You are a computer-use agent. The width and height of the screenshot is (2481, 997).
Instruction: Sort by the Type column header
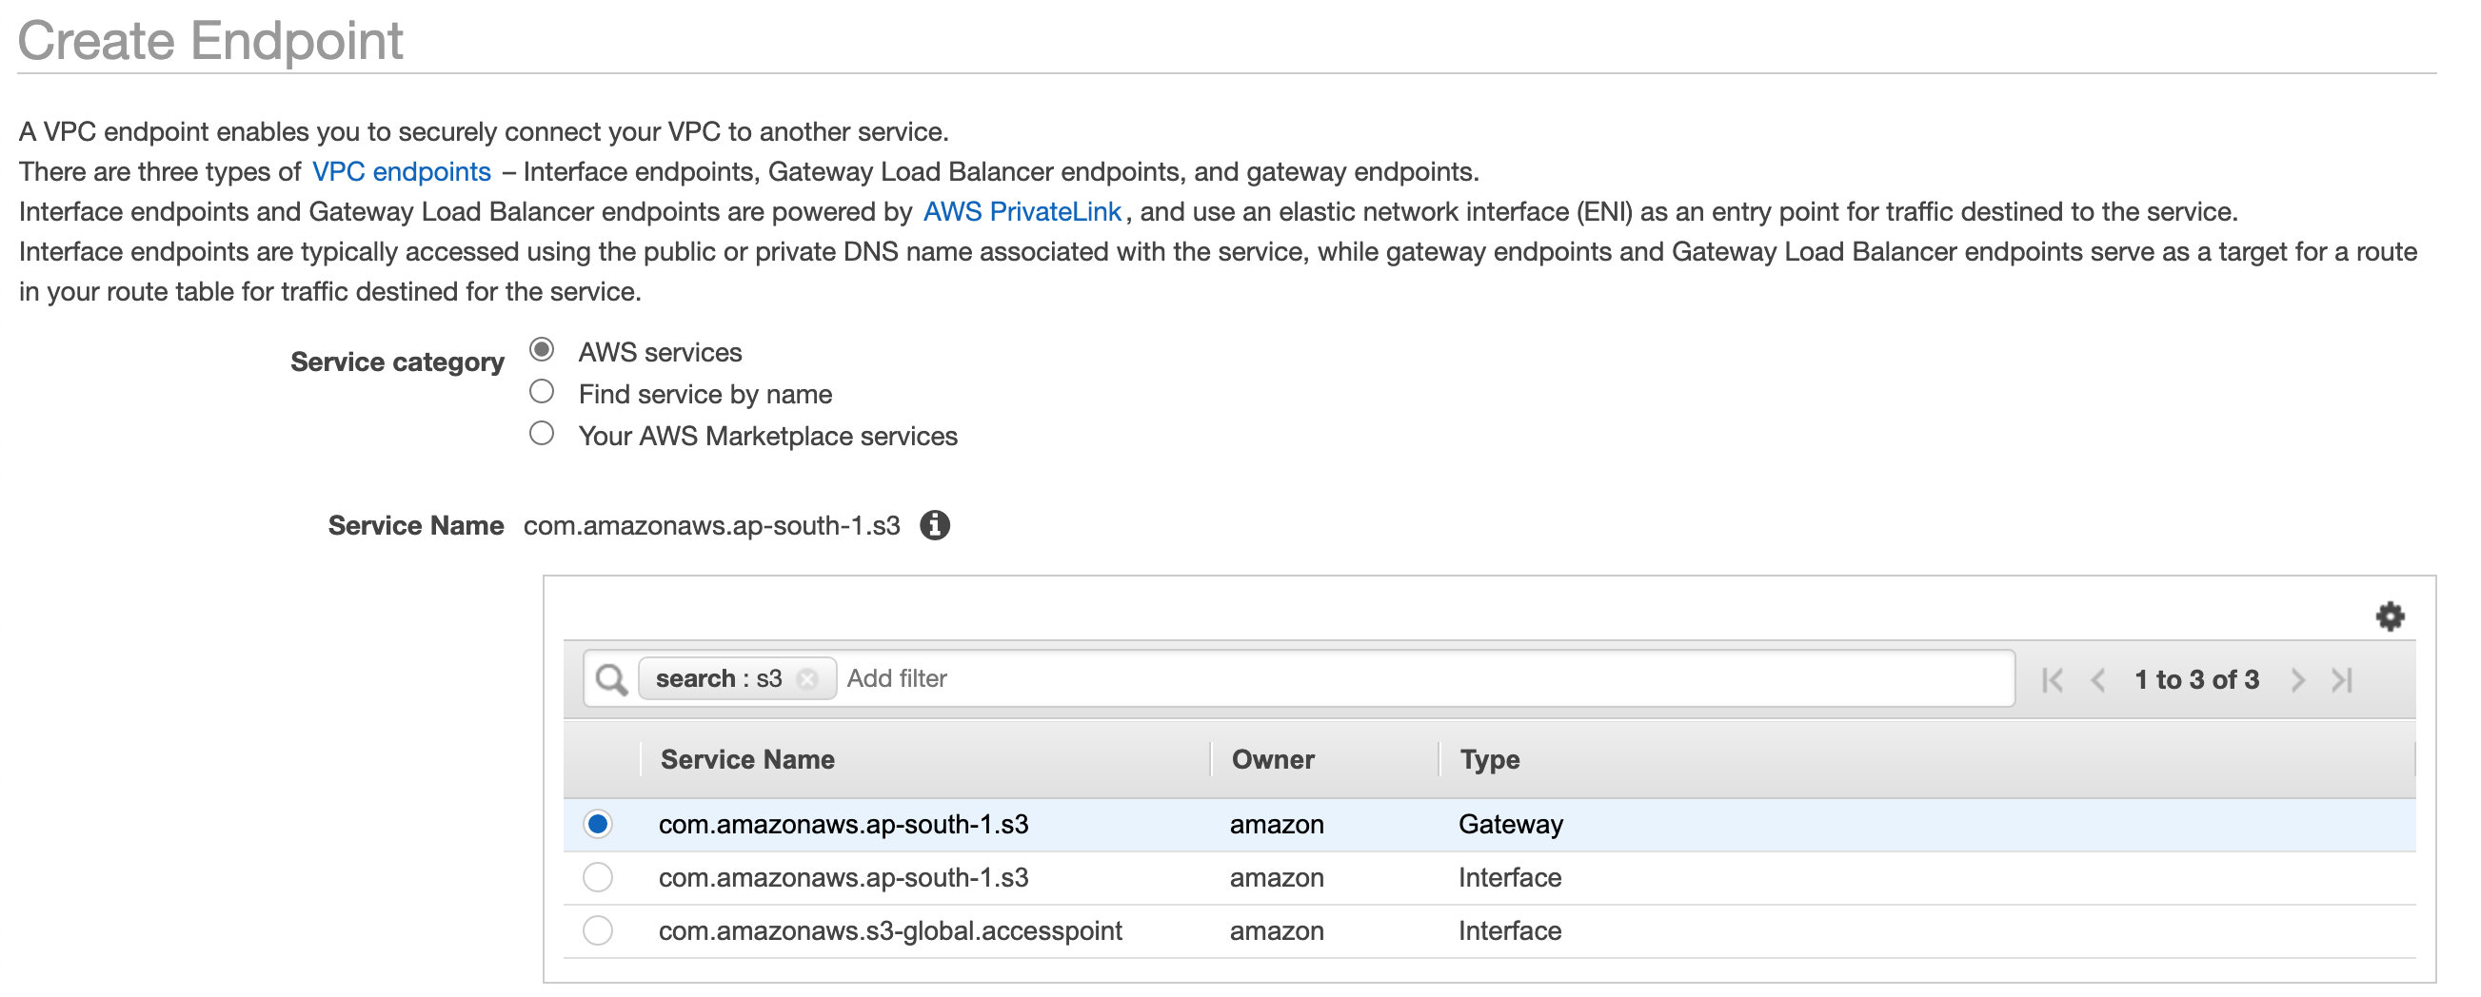point(1489,760)
